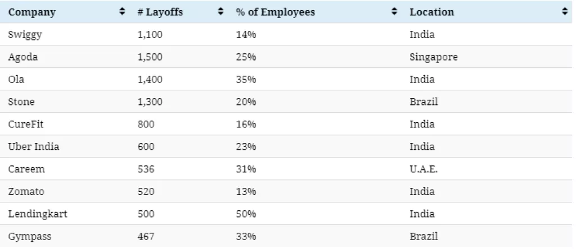Click the % of Employees sort arrows
The image size is (576, 249).
point(394,12)
